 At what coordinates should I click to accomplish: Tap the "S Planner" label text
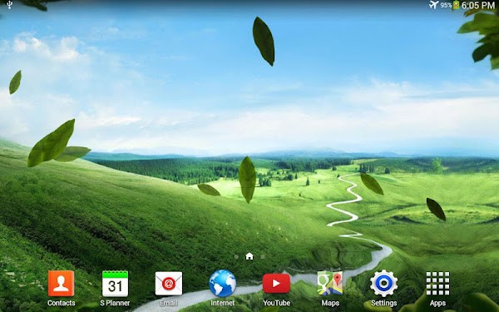pos(115,303)
